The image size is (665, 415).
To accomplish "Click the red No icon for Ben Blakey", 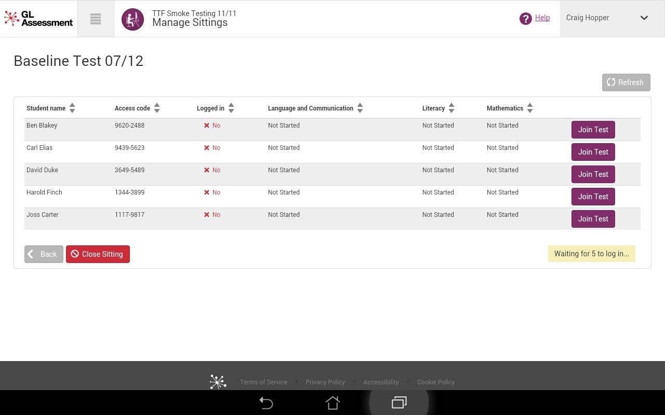I will point(206,126).
